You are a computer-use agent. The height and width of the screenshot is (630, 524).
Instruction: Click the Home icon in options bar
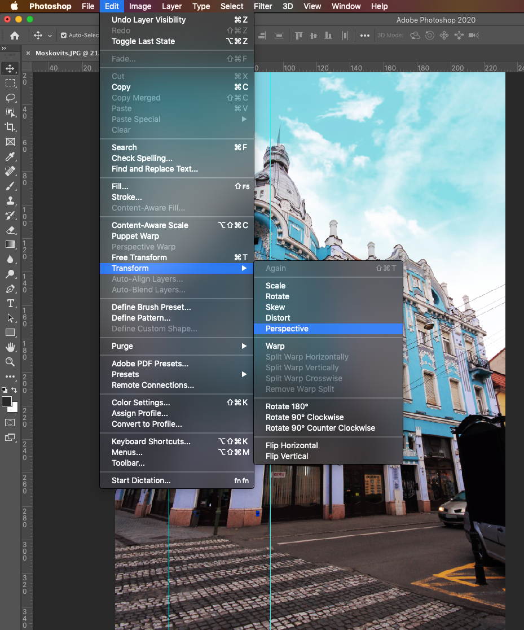(x=15, y=36)
